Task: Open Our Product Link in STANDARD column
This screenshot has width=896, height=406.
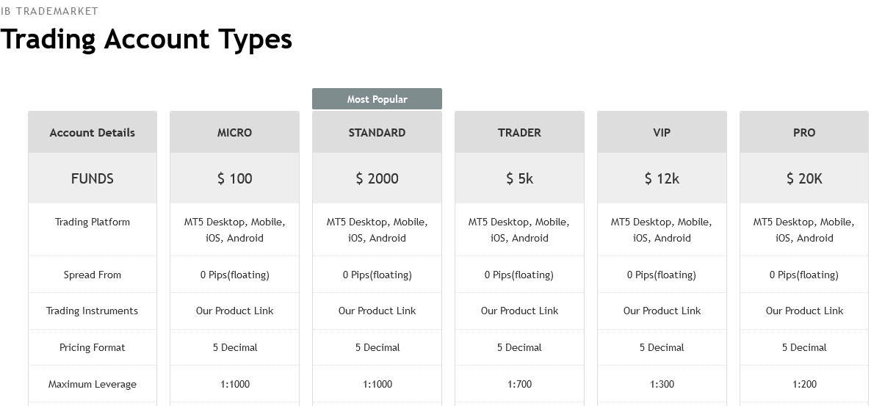Action: point(377,311)
